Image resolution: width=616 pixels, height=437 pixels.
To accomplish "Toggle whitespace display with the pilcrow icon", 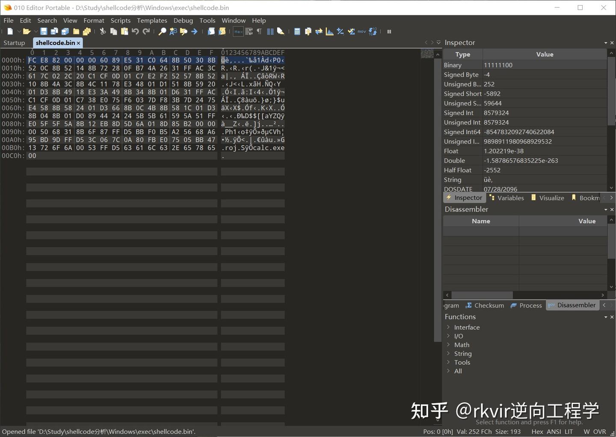I will (x=259, y=31).
